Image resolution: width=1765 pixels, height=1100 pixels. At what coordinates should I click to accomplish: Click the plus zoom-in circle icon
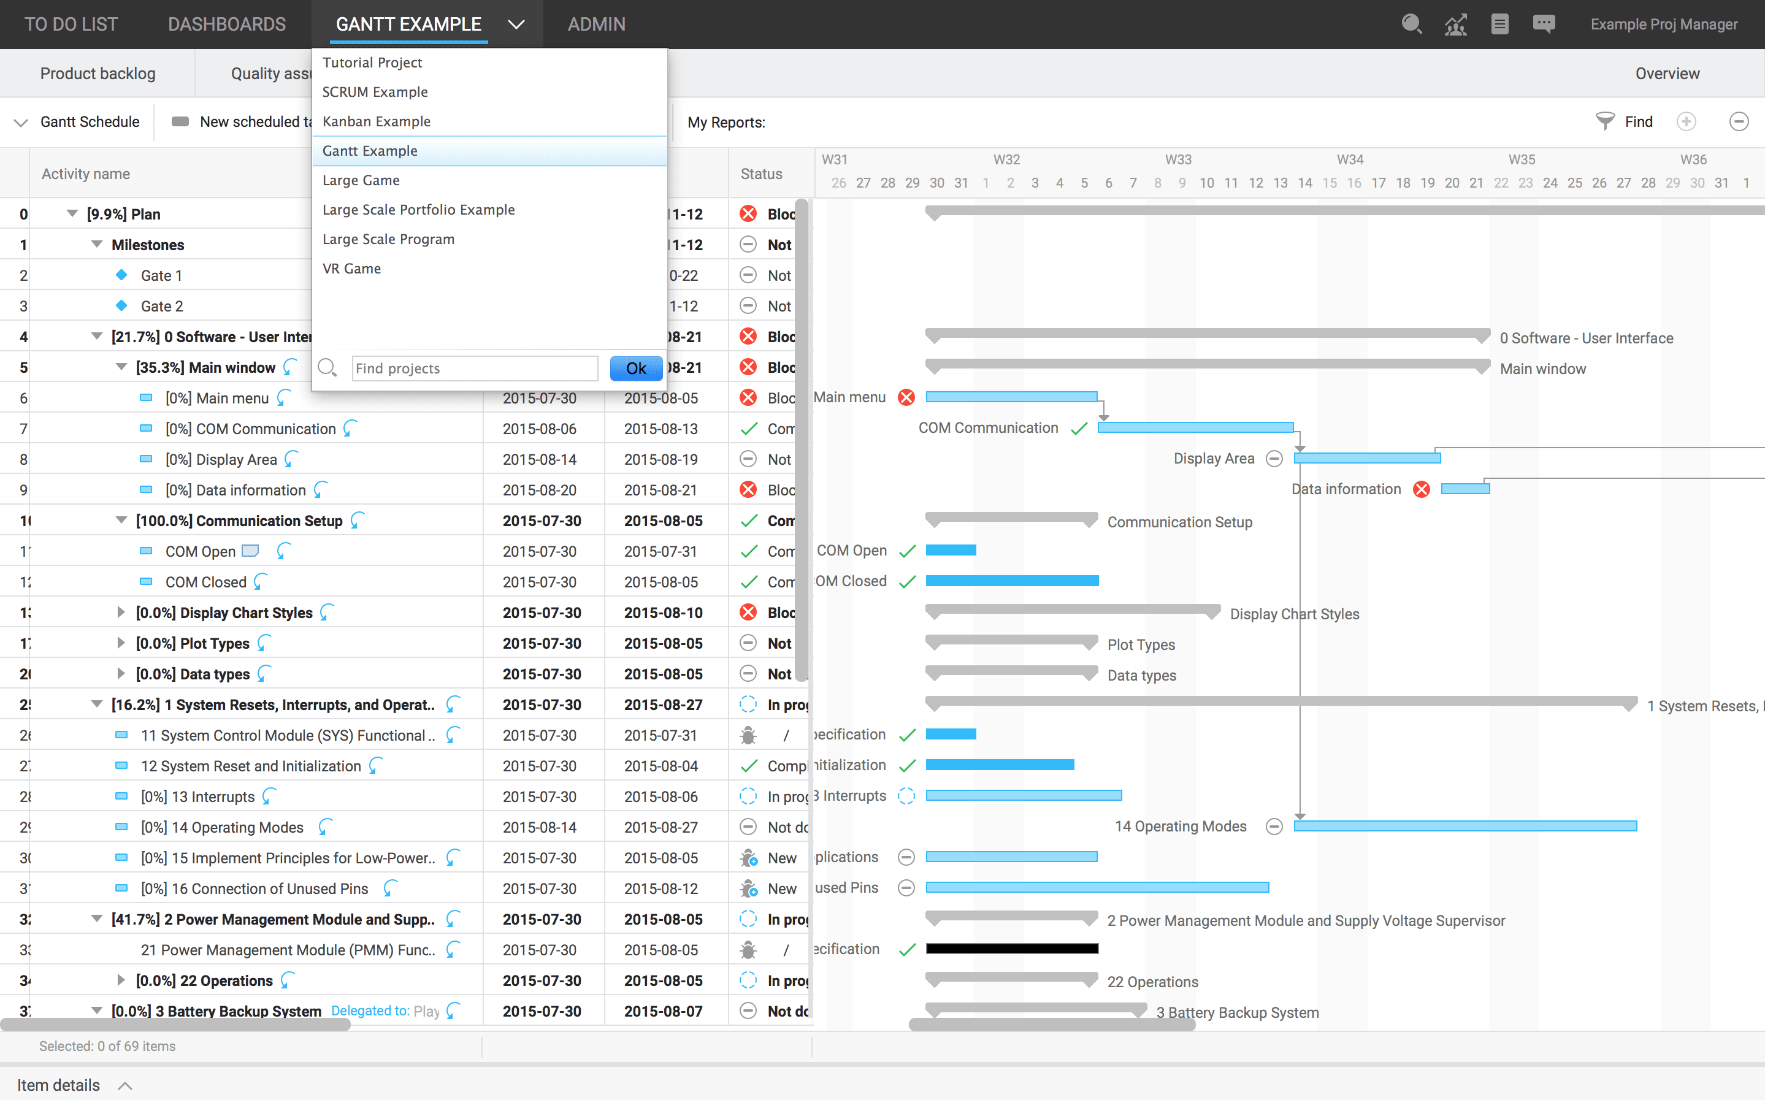(1687, 121)
